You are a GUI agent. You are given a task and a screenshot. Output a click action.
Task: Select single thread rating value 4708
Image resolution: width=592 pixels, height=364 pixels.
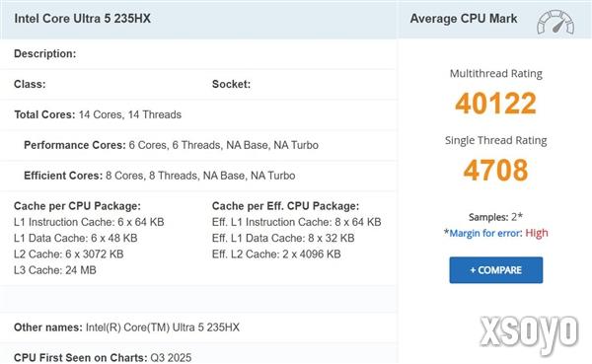[495, 170]
